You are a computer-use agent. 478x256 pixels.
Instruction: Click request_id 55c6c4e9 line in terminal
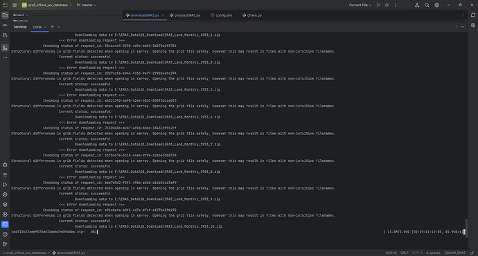coord(109,46)
